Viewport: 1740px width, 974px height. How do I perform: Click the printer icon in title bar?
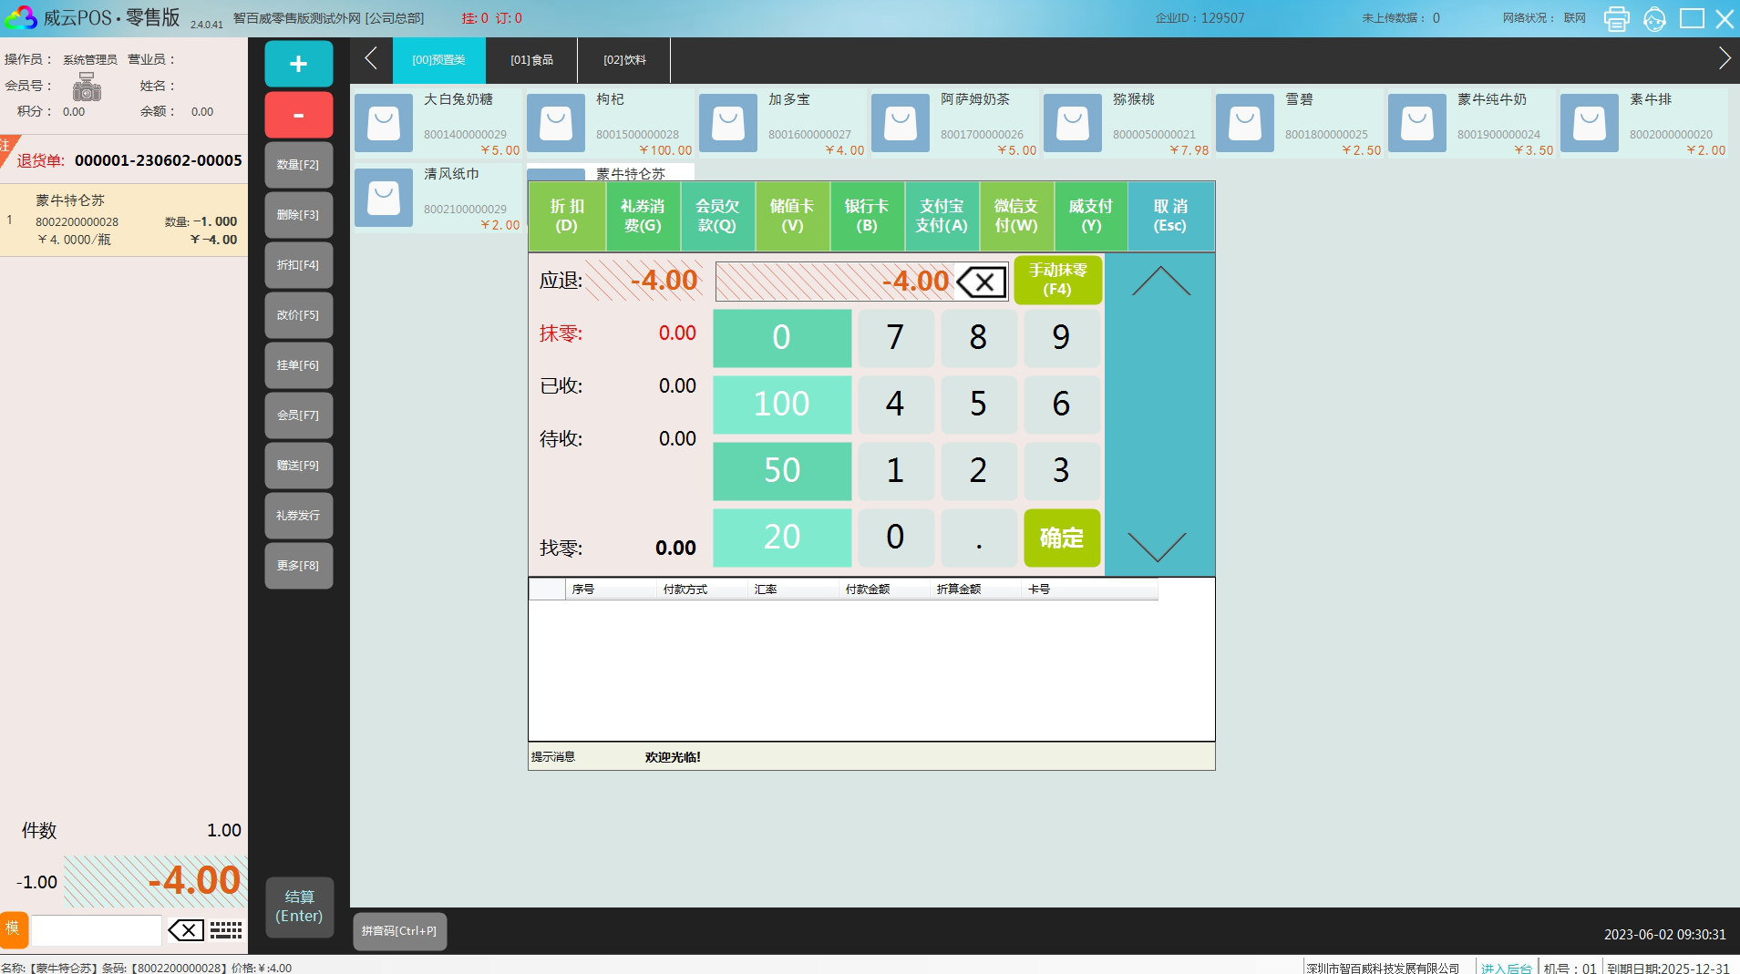(x=1616, y=18)
